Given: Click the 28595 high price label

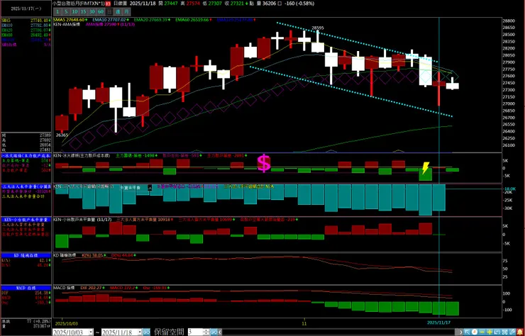Looking at the screenshot, I should point(318,28).
